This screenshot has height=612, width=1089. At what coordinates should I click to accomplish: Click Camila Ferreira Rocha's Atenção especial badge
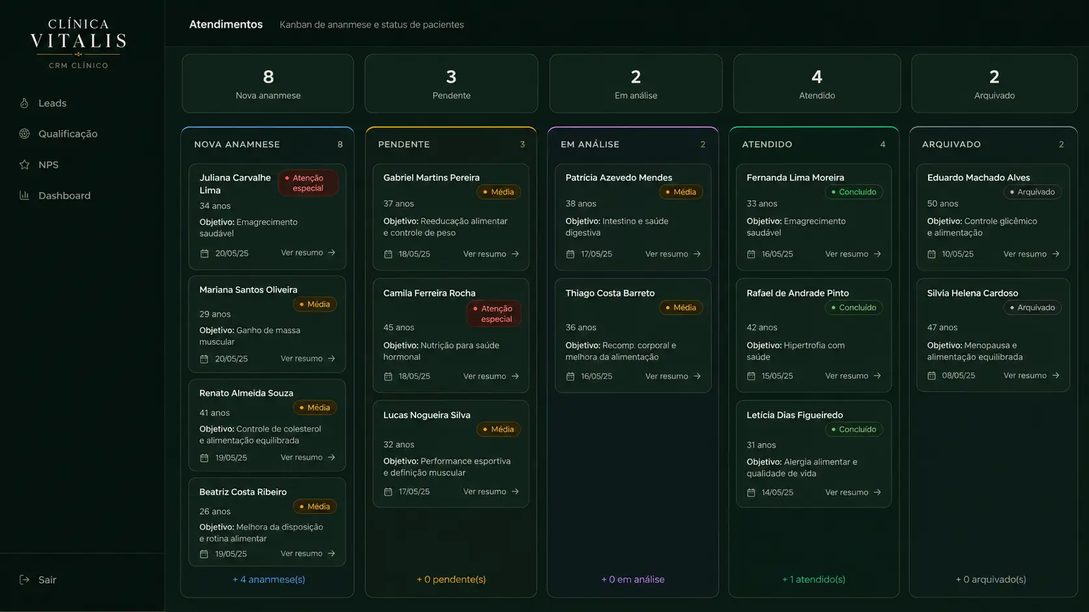coord(494,313)
